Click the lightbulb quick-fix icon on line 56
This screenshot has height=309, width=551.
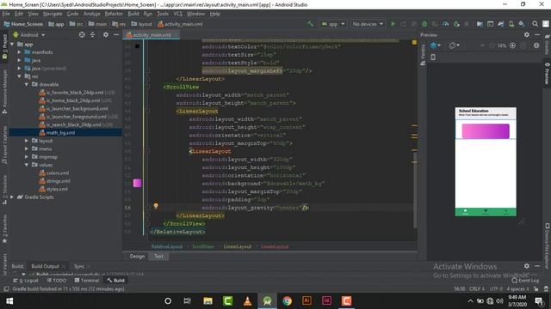(156, 206)
